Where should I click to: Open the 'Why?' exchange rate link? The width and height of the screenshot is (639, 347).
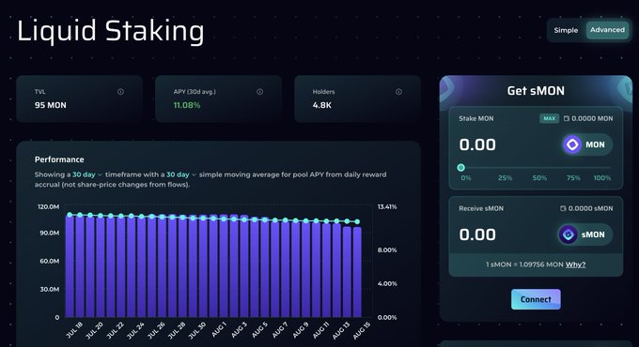[575, 264]
